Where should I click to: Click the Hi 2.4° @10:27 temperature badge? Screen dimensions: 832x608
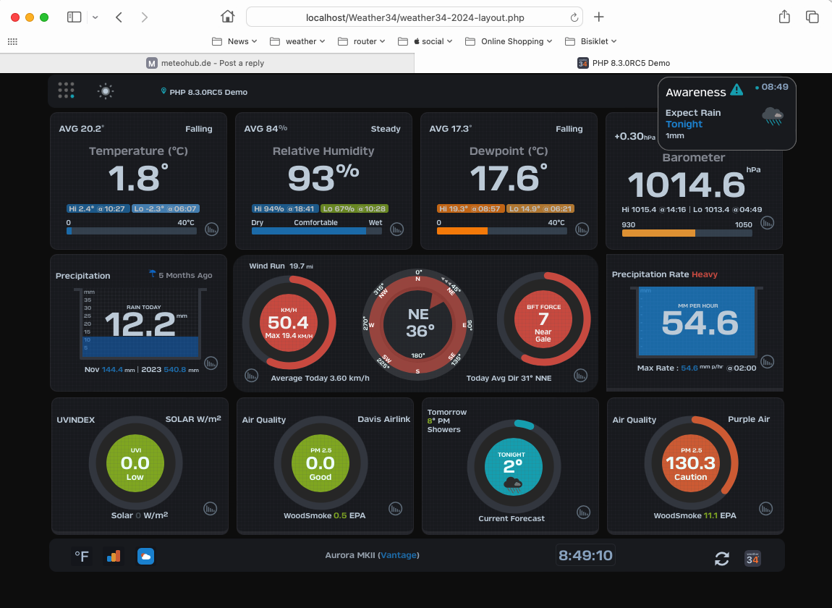point(98,208)
